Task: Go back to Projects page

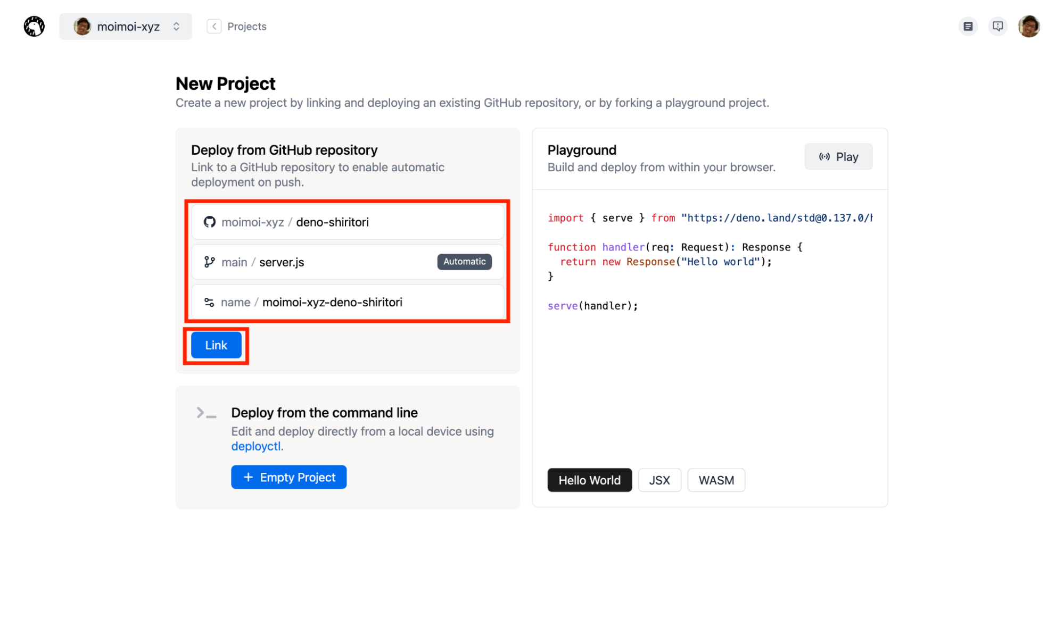Action: [246, 27]
